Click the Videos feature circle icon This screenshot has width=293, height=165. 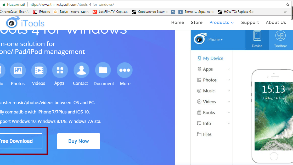click(x=39, y=70)
